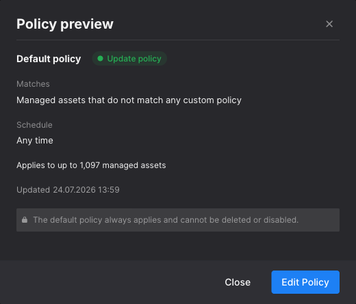Click the Any time schedule value

click(x=35, y=141)
